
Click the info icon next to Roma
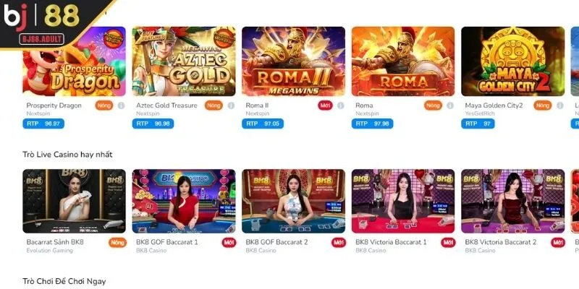tap(450, 105)
